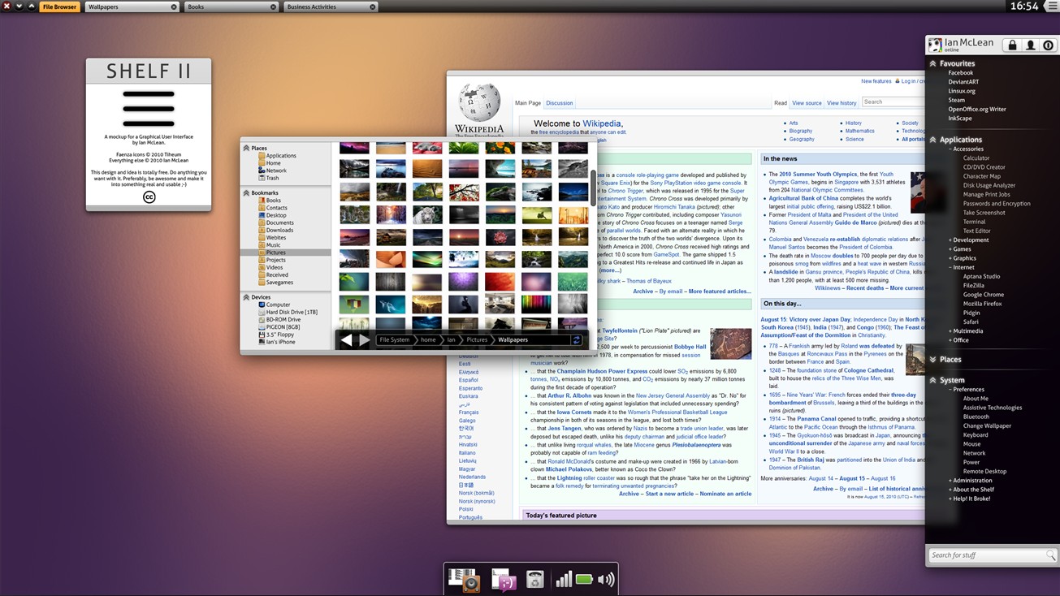
Task: Select the rainbow stripes wallpaper thumbnail
Action: tap(536, 304)
